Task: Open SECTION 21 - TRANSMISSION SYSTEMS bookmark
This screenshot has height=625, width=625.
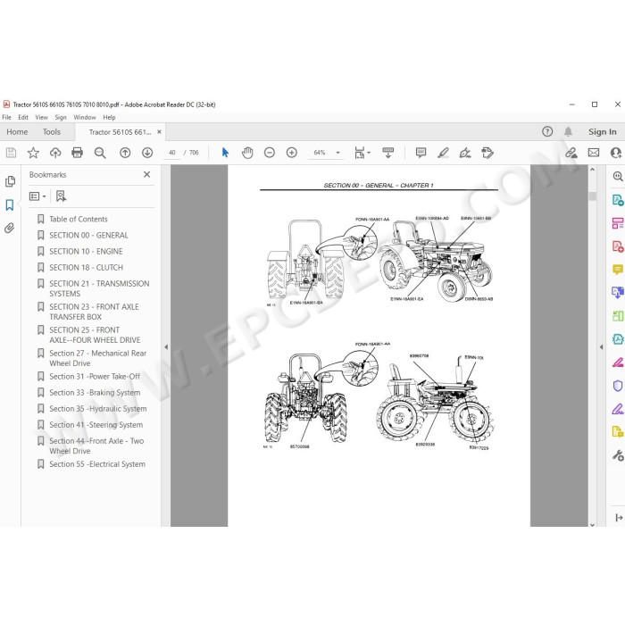Action: [x=99, y=288]
